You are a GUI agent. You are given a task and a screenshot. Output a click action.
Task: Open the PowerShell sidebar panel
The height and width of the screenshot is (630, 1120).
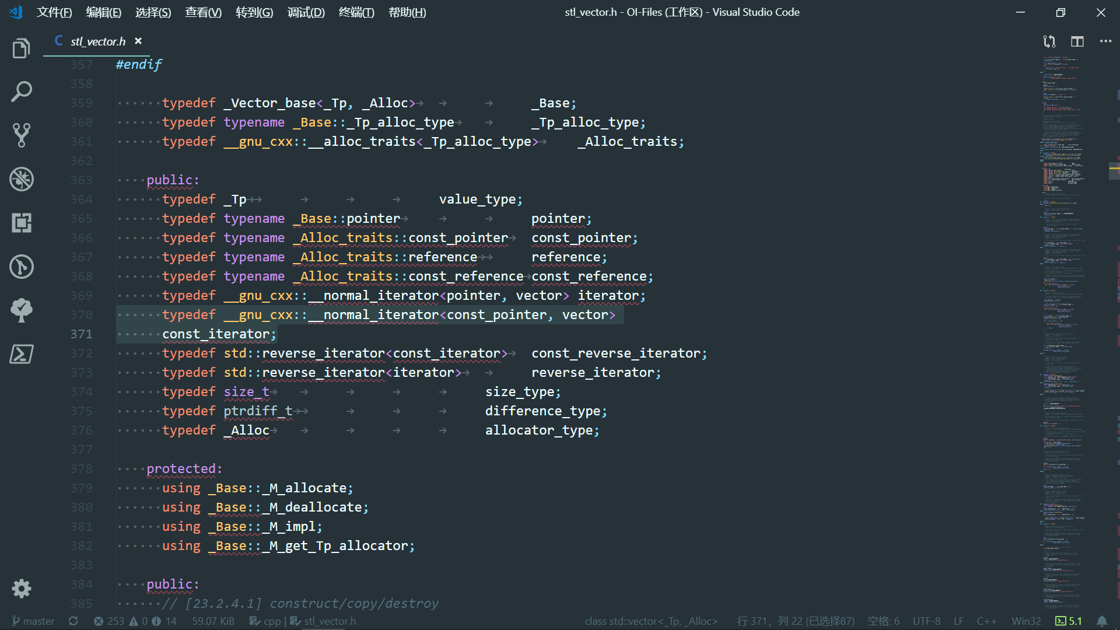tap(21, 354)
